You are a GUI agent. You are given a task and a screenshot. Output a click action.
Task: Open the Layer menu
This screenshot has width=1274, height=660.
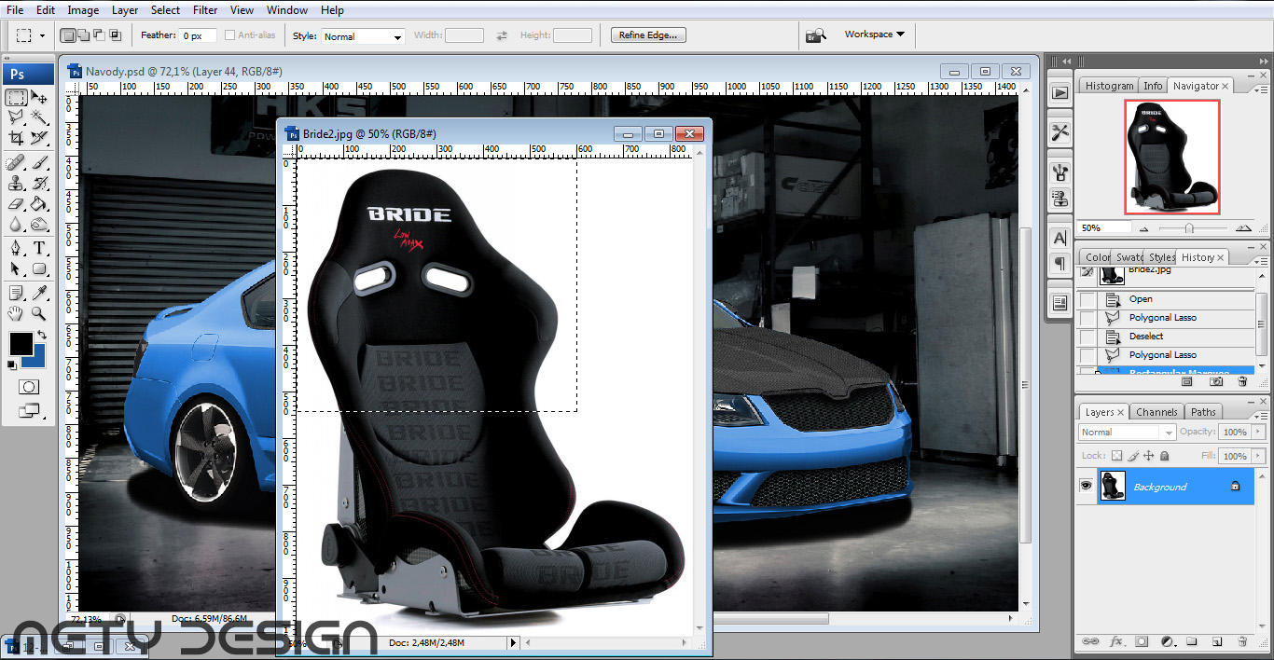[x=125, y=10]
